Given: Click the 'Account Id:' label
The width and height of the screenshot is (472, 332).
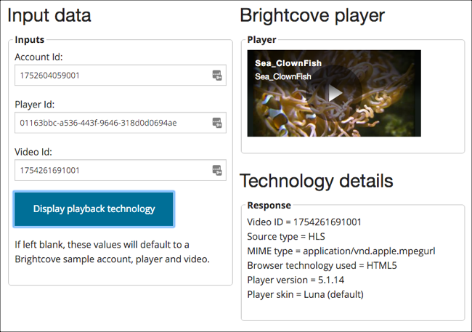Looking at the screenshot, I should click(38, 57).
